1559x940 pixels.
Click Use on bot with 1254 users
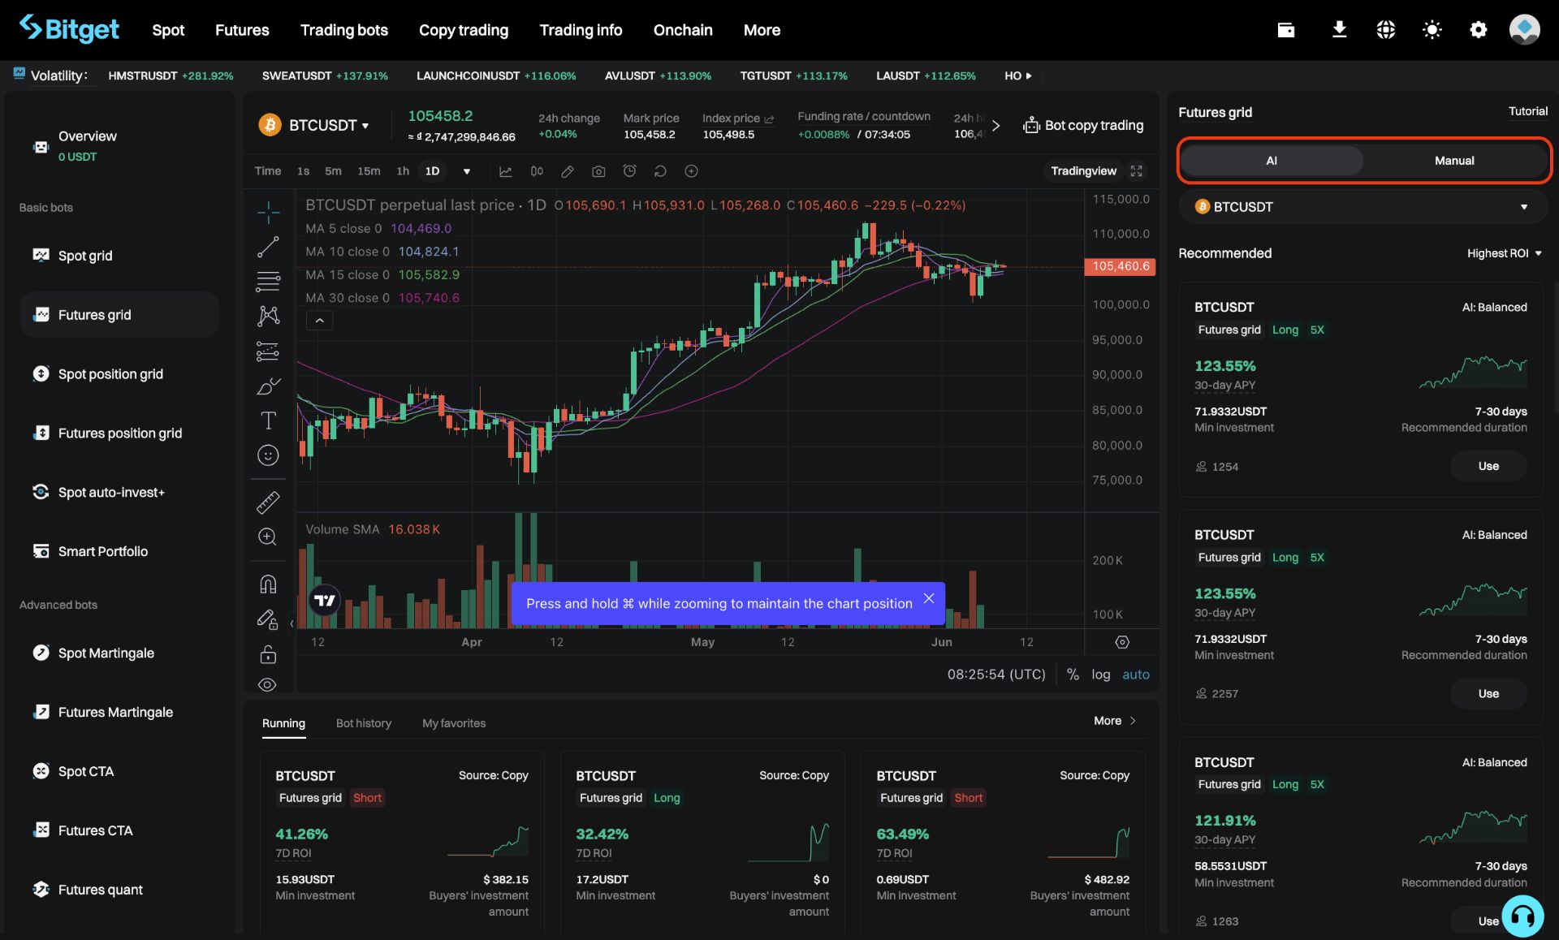pyautogui.click(x=1488, y=466)
